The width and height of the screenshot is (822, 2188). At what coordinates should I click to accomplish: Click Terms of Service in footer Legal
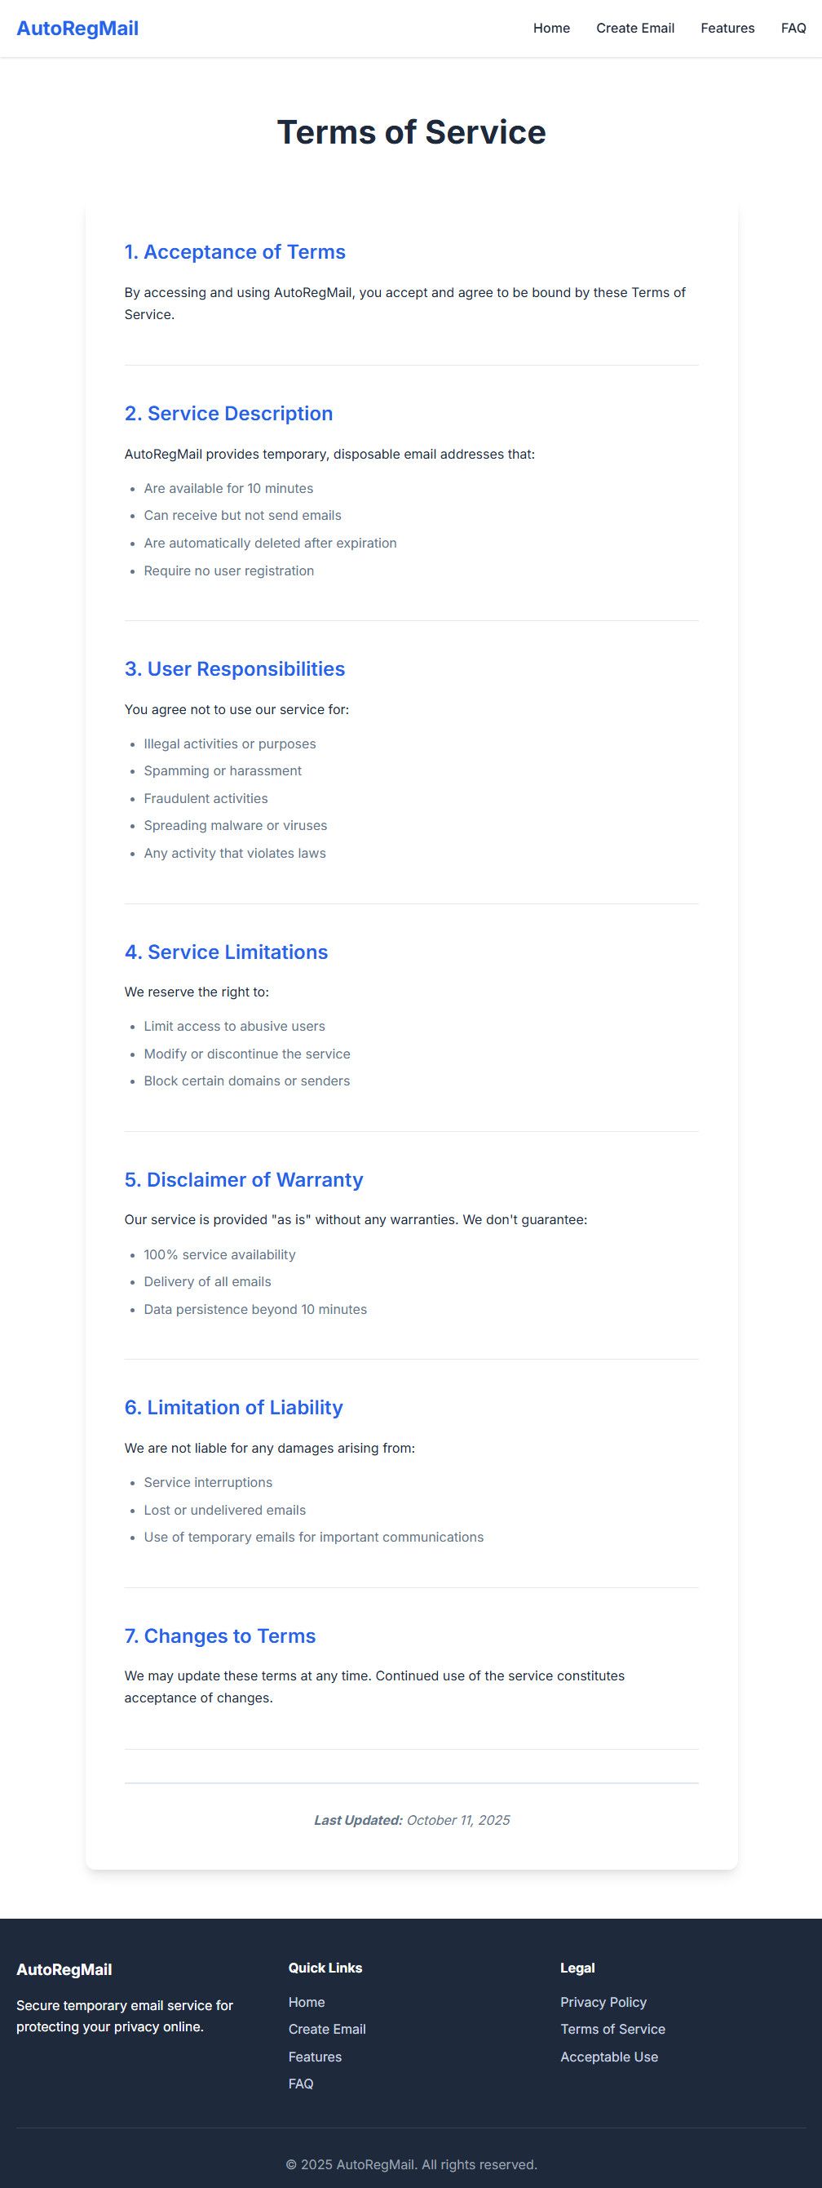tap(612, 2029)
